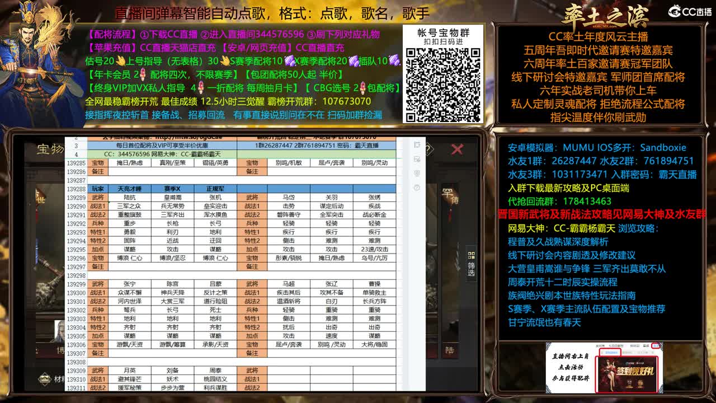Image resolution: width=716 pixels, height=403 pixels.
Task: Open the 筛选 filter button
Action: point(471,263)
